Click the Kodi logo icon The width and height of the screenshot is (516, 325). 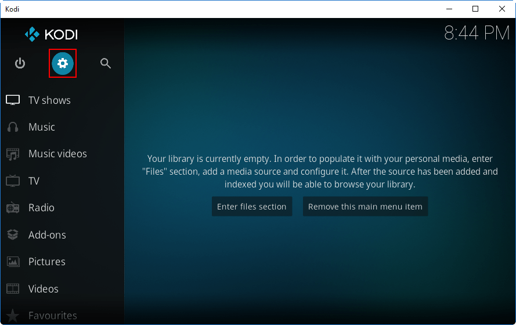coord(32,34)
